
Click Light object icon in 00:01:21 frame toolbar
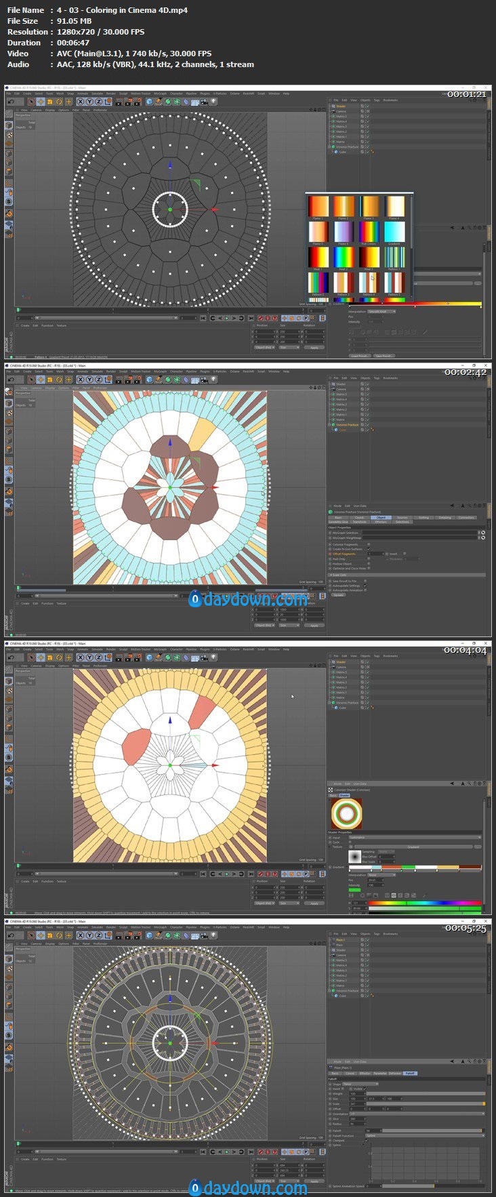[213, 102]
